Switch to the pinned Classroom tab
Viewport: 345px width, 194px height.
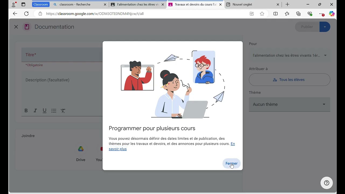(x=41, y=4)
